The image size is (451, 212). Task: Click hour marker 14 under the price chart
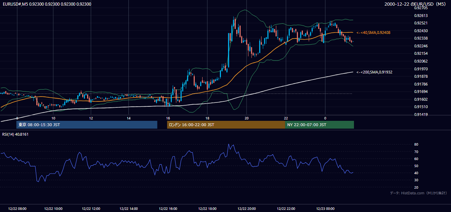tap(128, 118)
